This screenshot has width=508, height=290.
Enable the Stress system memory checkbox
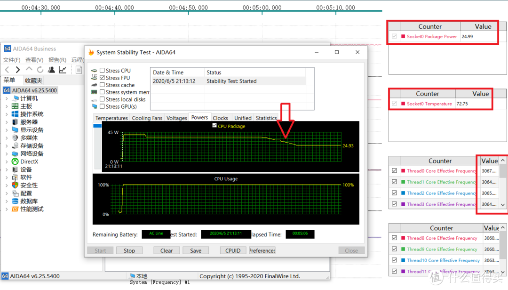pyautogui.click(x=102, y=92)
